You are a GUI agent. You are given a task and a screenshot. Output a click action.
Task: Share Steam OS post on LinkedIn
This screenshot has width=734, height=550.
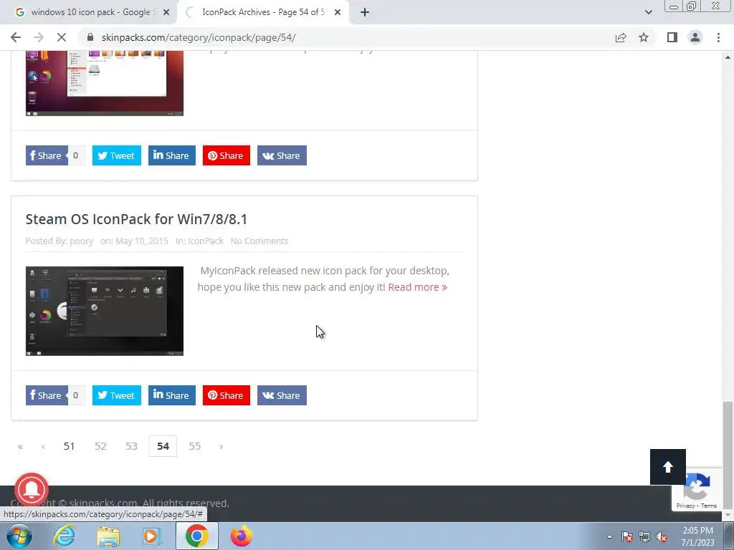(172, 395)
